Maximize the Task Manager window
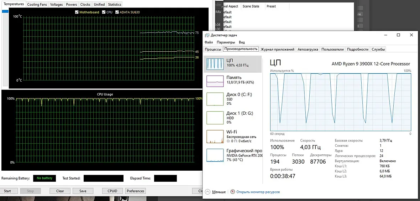Image resolution: width=420 pixels, height=201 pixels. pos(398,35)
